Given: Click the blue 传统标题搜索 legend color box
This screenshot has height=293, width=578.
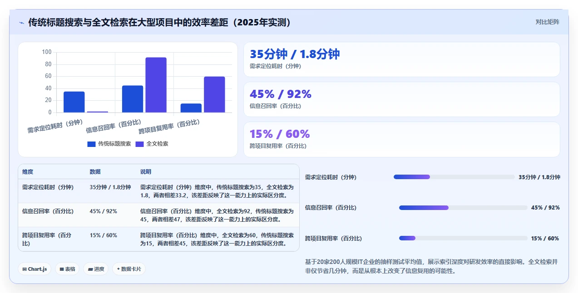Looking at the screenshot, I should tap(91, 144).
